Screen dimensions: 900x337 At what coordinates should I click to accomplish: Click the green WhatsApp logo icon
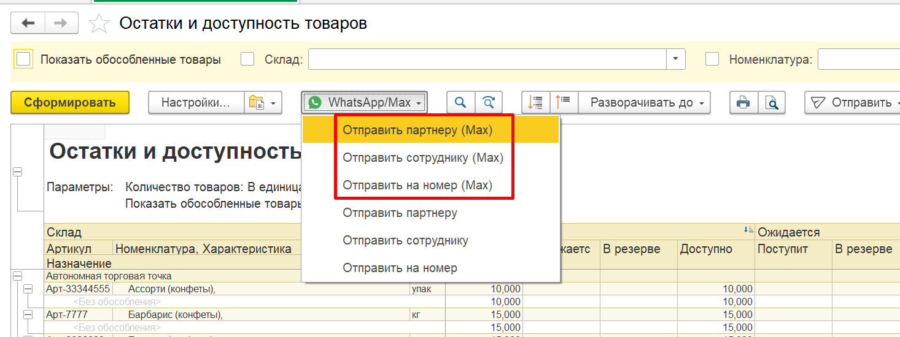pyautogui.click(x=315, y=102)
